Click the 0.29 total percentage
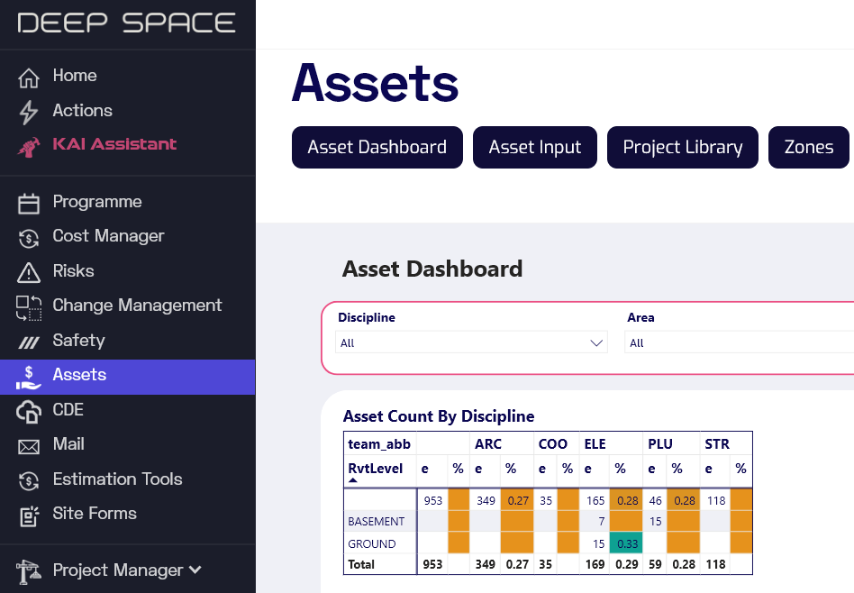854x593 pixels. pyautogui.click(x=627, y=564)
